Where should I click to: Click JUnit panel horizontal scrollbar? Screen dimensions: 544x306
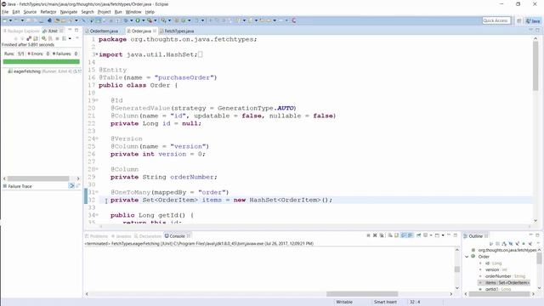pos(38,178)
